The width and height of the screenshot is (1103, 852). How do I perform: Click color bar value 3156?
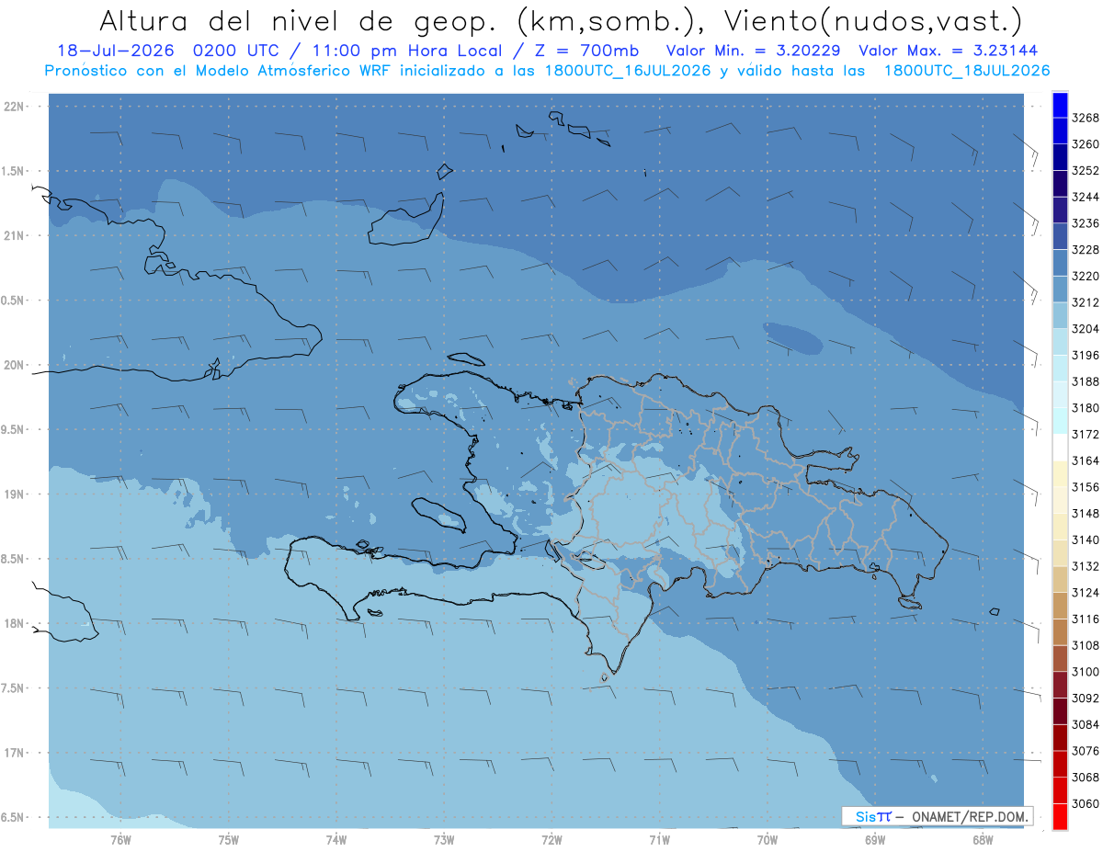1086,487
